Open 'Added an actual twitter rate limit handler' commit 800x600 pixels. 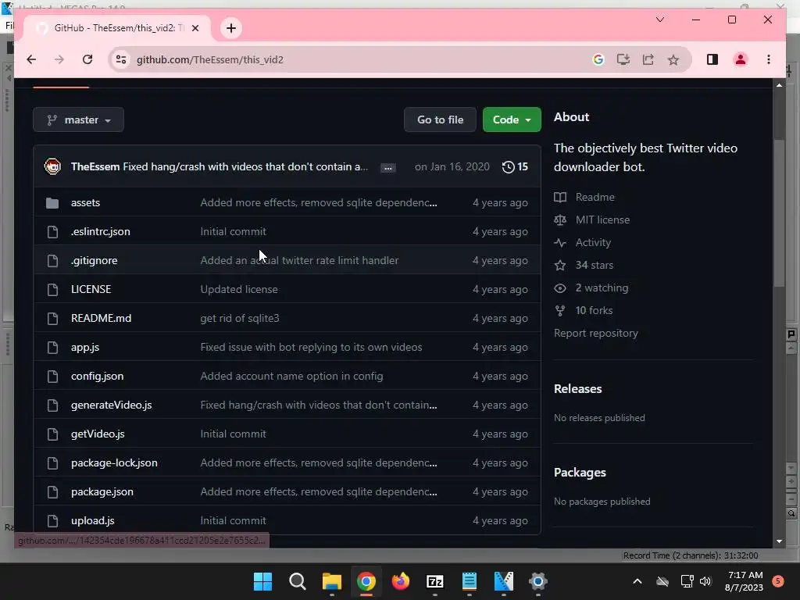[299, 260]
